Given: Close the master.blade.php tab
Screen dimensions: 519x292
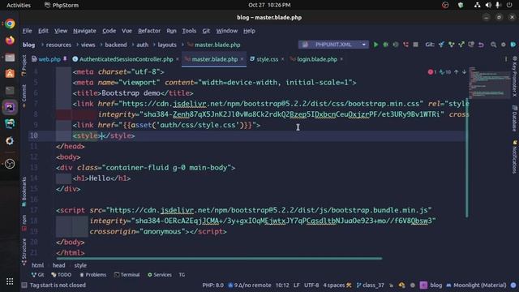Looking at the screenshot, I should [x=242, y=59].
